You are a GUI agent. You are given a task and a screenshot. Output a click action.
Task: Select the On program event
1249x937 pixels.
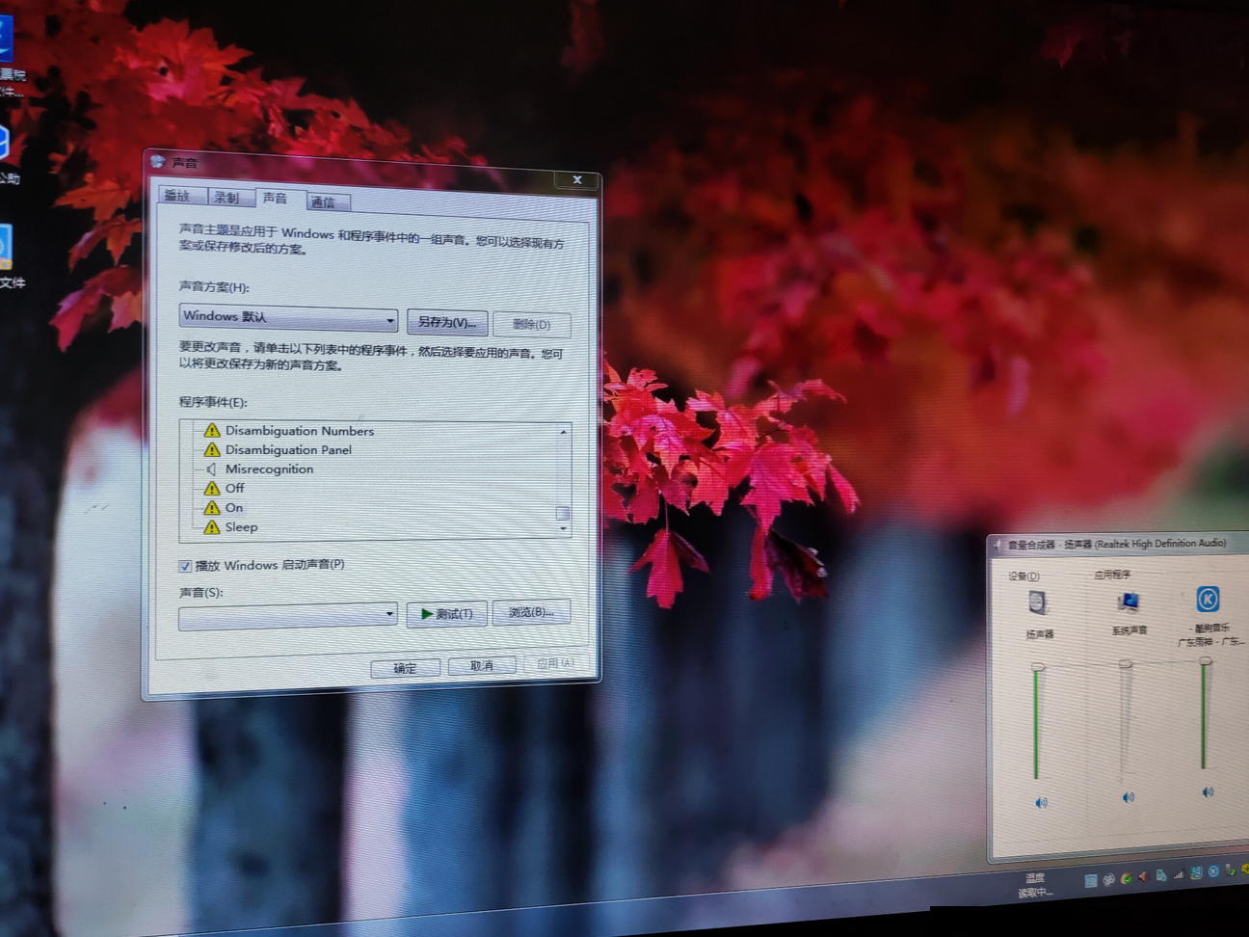pyautogui.click(x=234, y=508)
